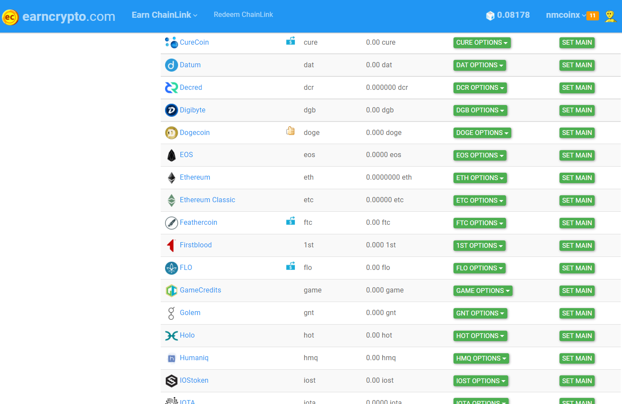Go to earncrypto.com homepage text logo

69,16
